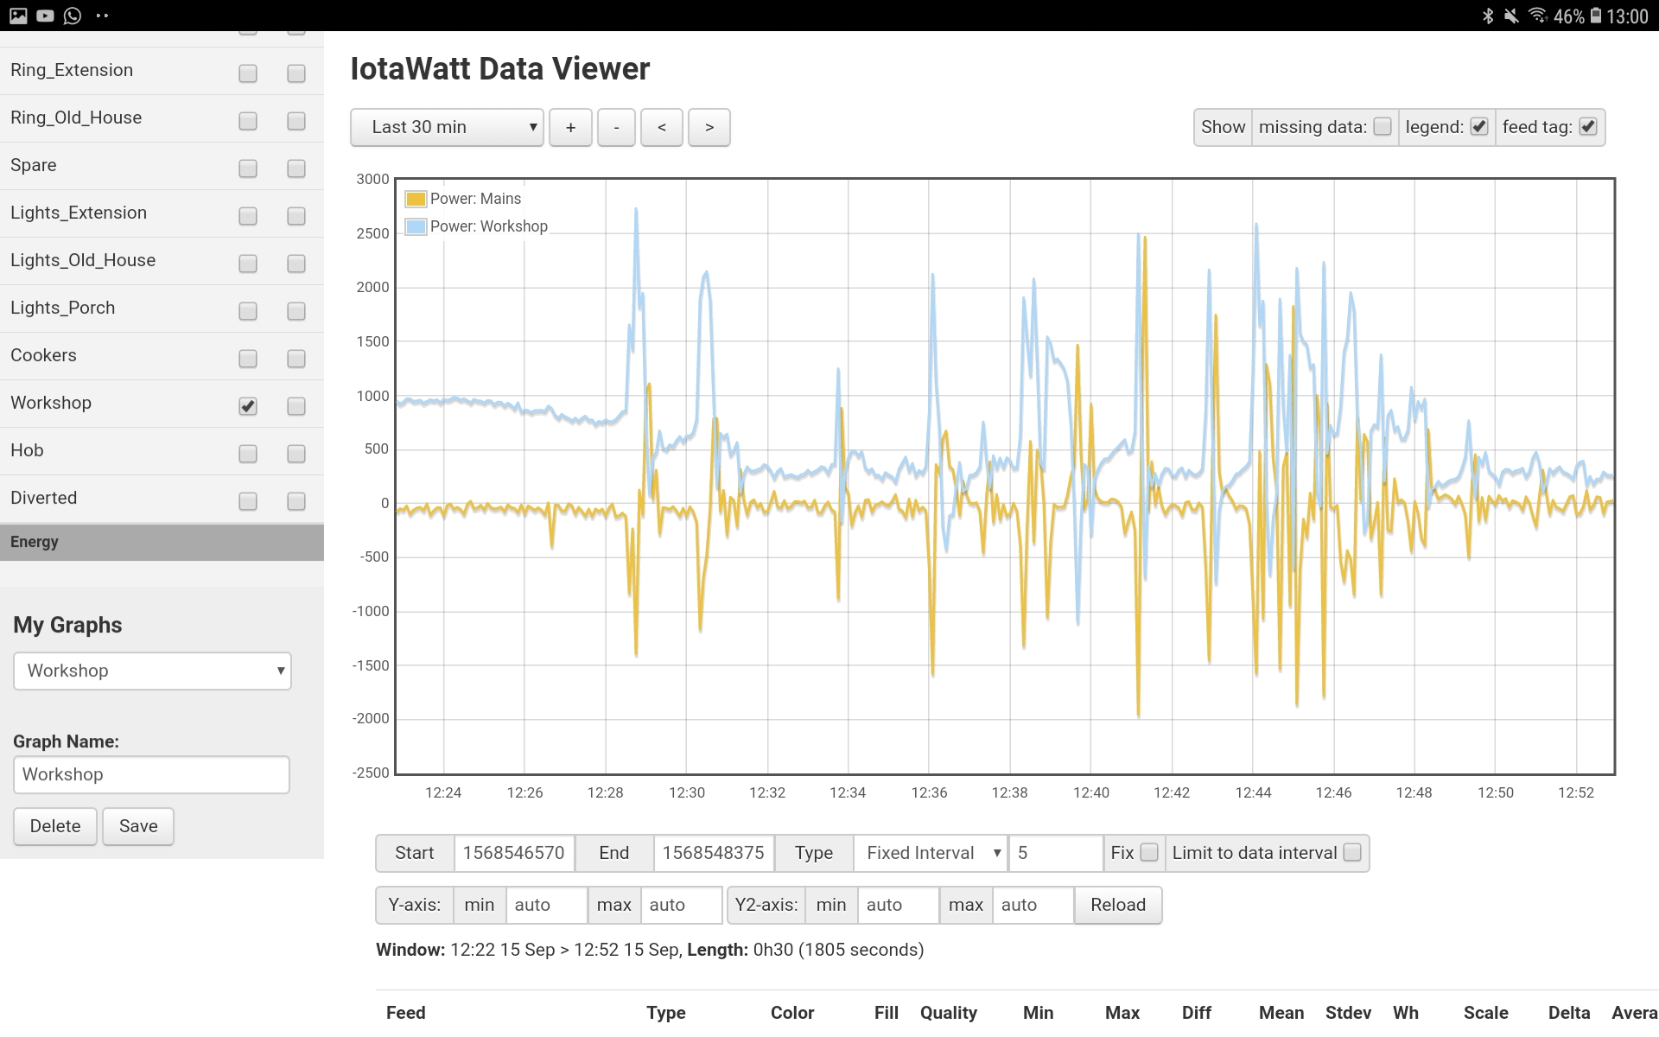Click the Reload button
The width and height of the screenshot is (1659, 1037).
tap(1117, 905)
